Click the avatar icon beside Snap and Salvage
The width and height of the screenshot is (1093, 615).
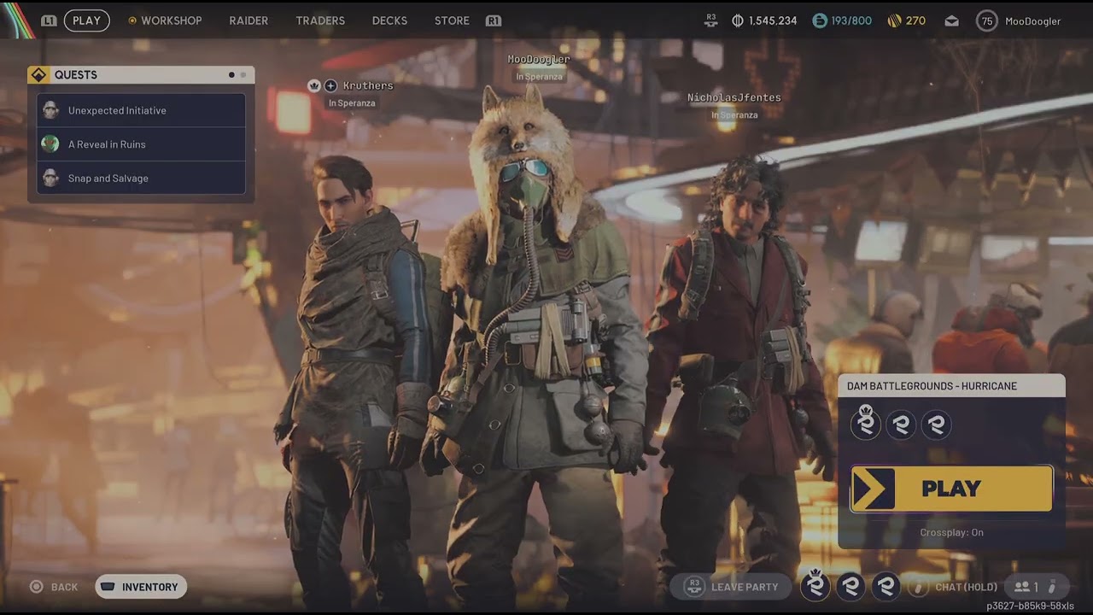point(50,178)
